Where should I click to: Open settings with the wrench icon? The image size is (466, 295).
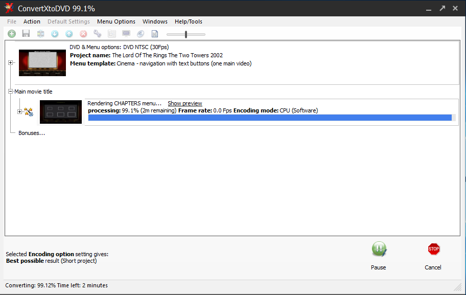tap(98, 34)
